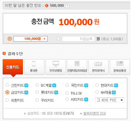133x121 pixels.
Task: Open the 100,000원 amount dropdown
Action: coord(30,39)
